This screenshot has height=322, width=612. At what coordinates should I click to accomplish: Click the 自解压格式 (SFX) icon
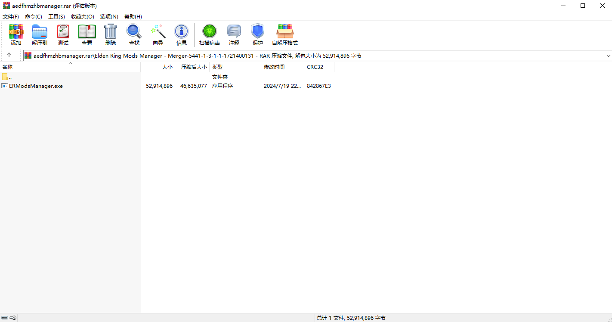(x=285, y=35)
